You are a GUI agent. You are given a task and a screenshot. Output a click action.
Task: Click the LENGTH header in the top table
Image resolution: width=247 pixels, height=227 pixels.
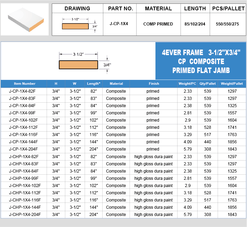pyautogui.click(x=195, y=9)
